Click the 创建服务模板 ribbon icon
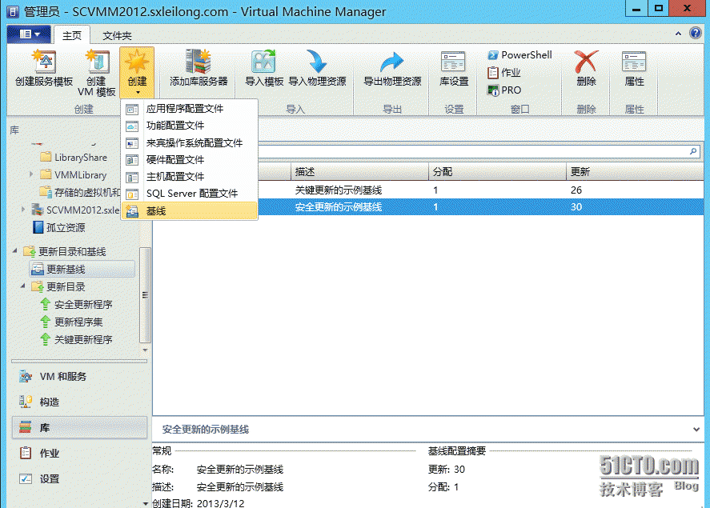The image size is (710, 508). (44, 69)
